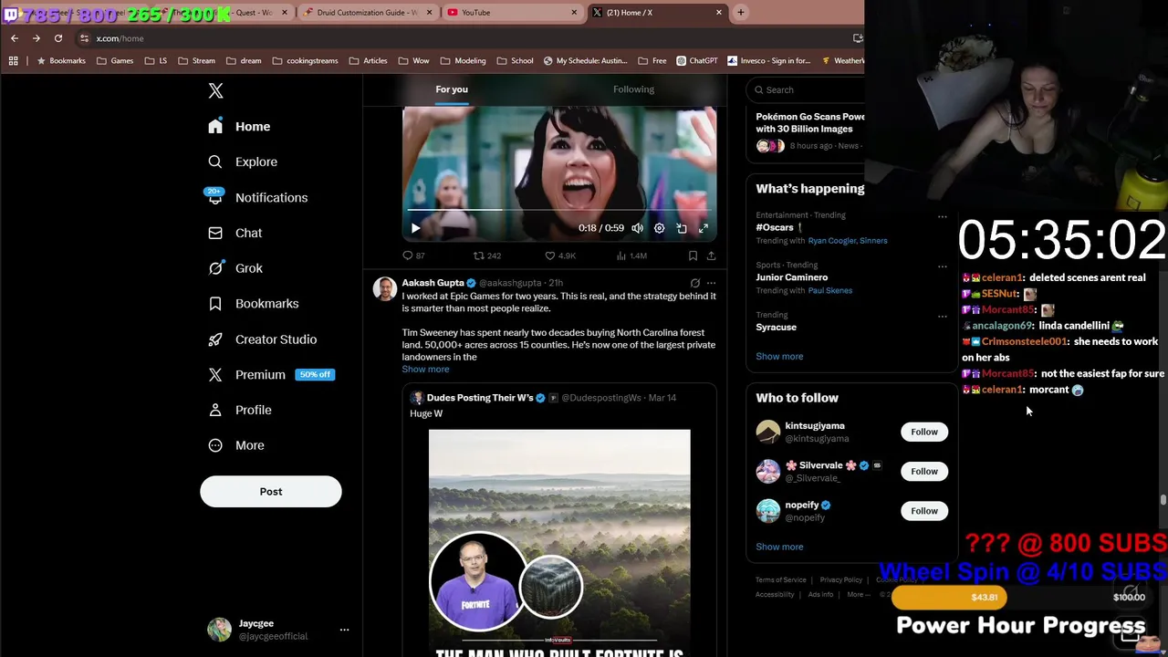Open more options on Aakash Gupta's post
Screen dimensions: 1168x657
click(x=711, y=283)
